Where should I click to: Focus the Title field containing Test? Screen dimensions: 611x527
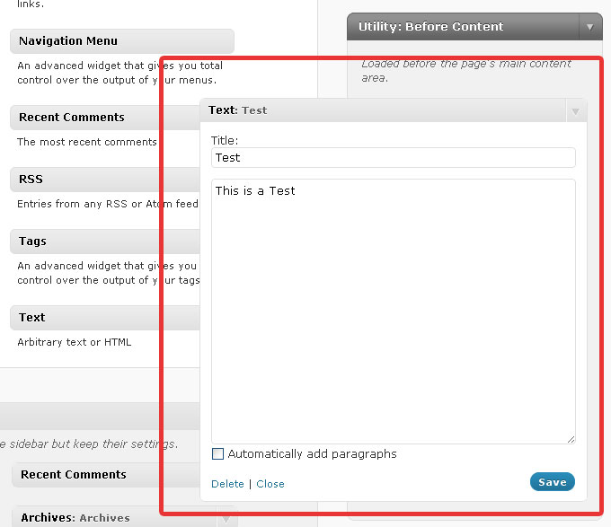point(393,158)
